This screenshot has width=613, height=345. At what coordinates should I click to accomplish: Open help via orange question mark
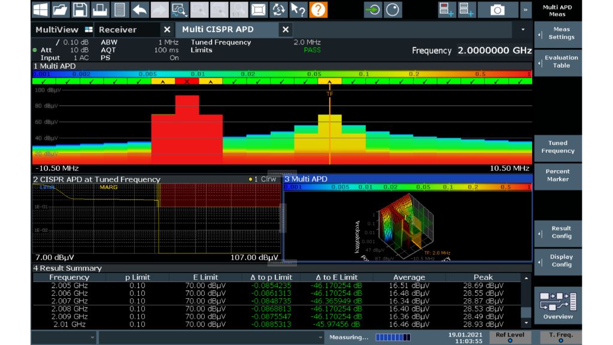tap(318, 10)
